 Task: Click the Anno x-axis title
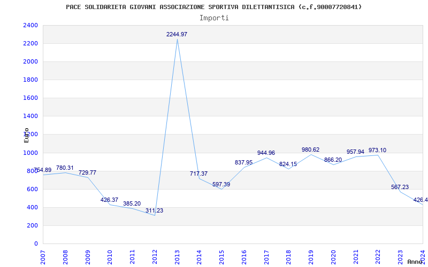pos(415,262)
